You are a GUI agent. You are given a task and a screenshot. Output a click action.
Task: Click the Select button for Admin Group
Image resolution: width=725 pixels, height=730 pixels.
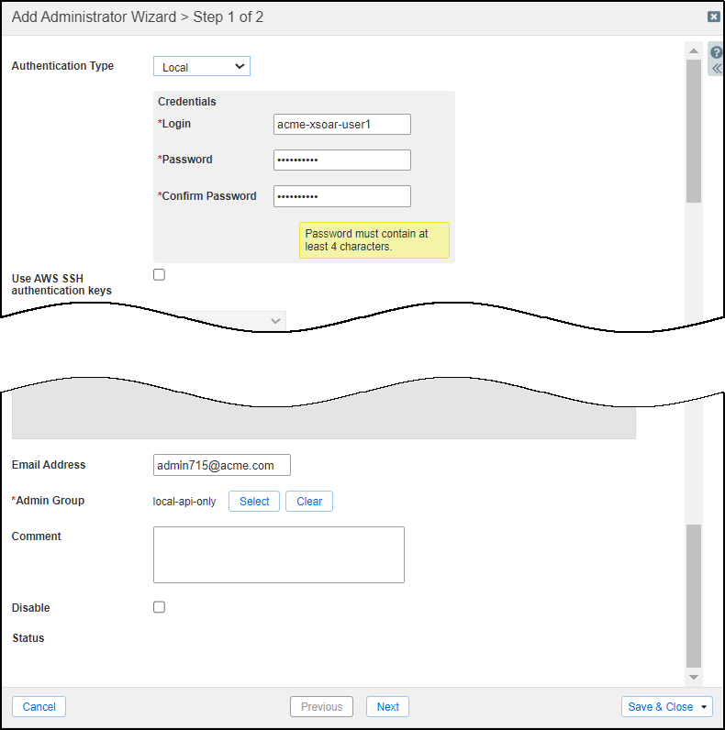click(254, 502)
